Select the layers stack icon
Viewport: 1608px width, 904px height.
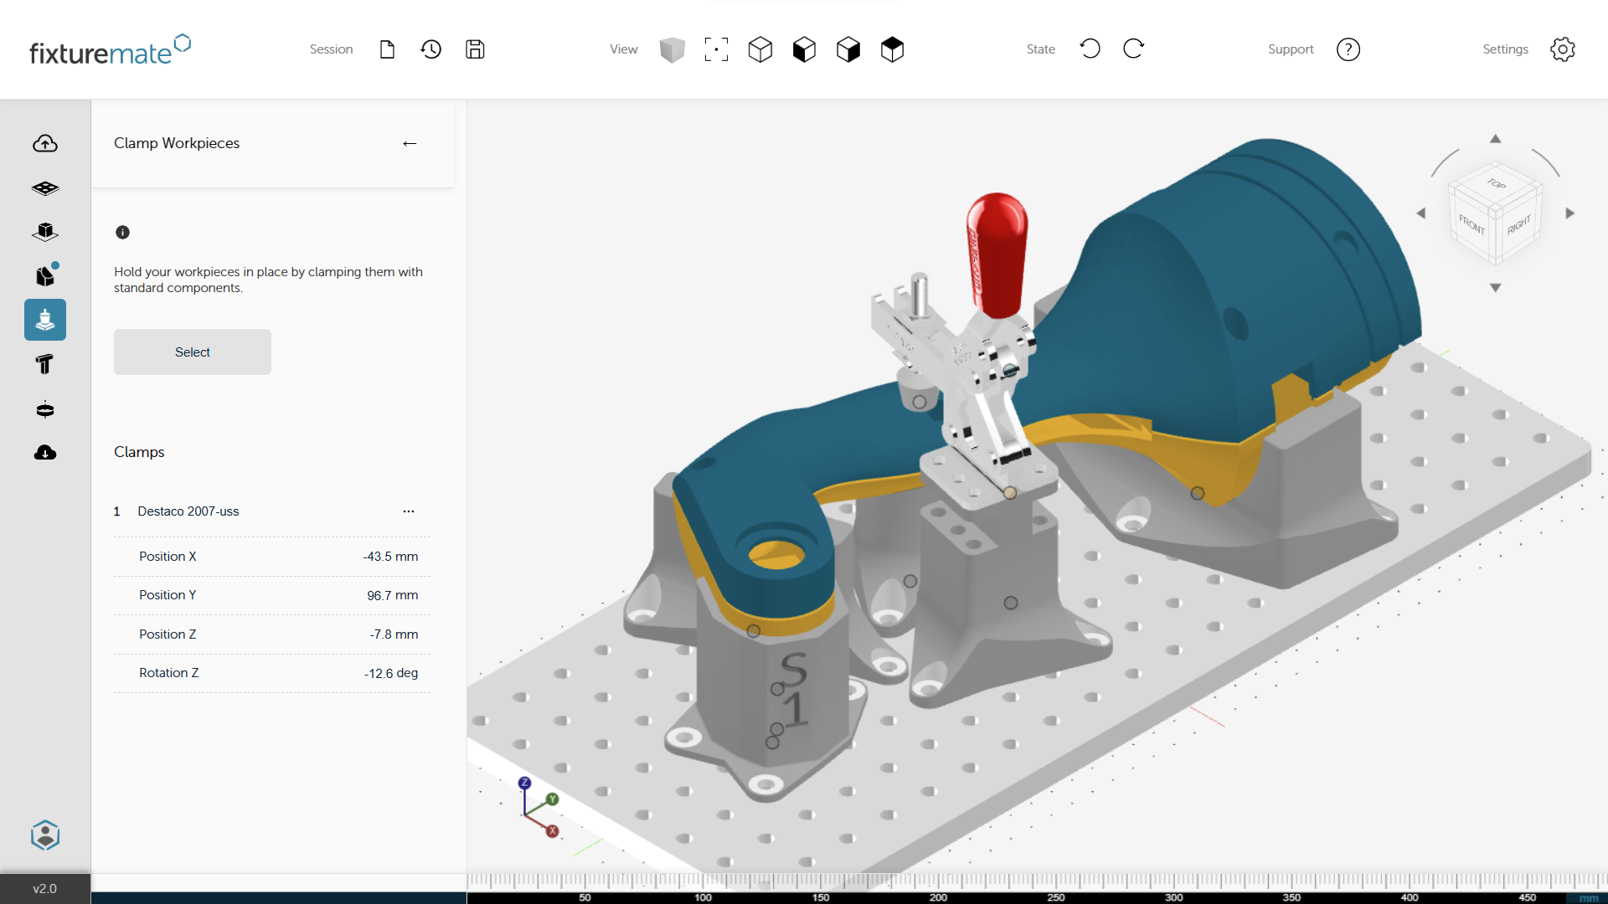[x=44, y=187]
